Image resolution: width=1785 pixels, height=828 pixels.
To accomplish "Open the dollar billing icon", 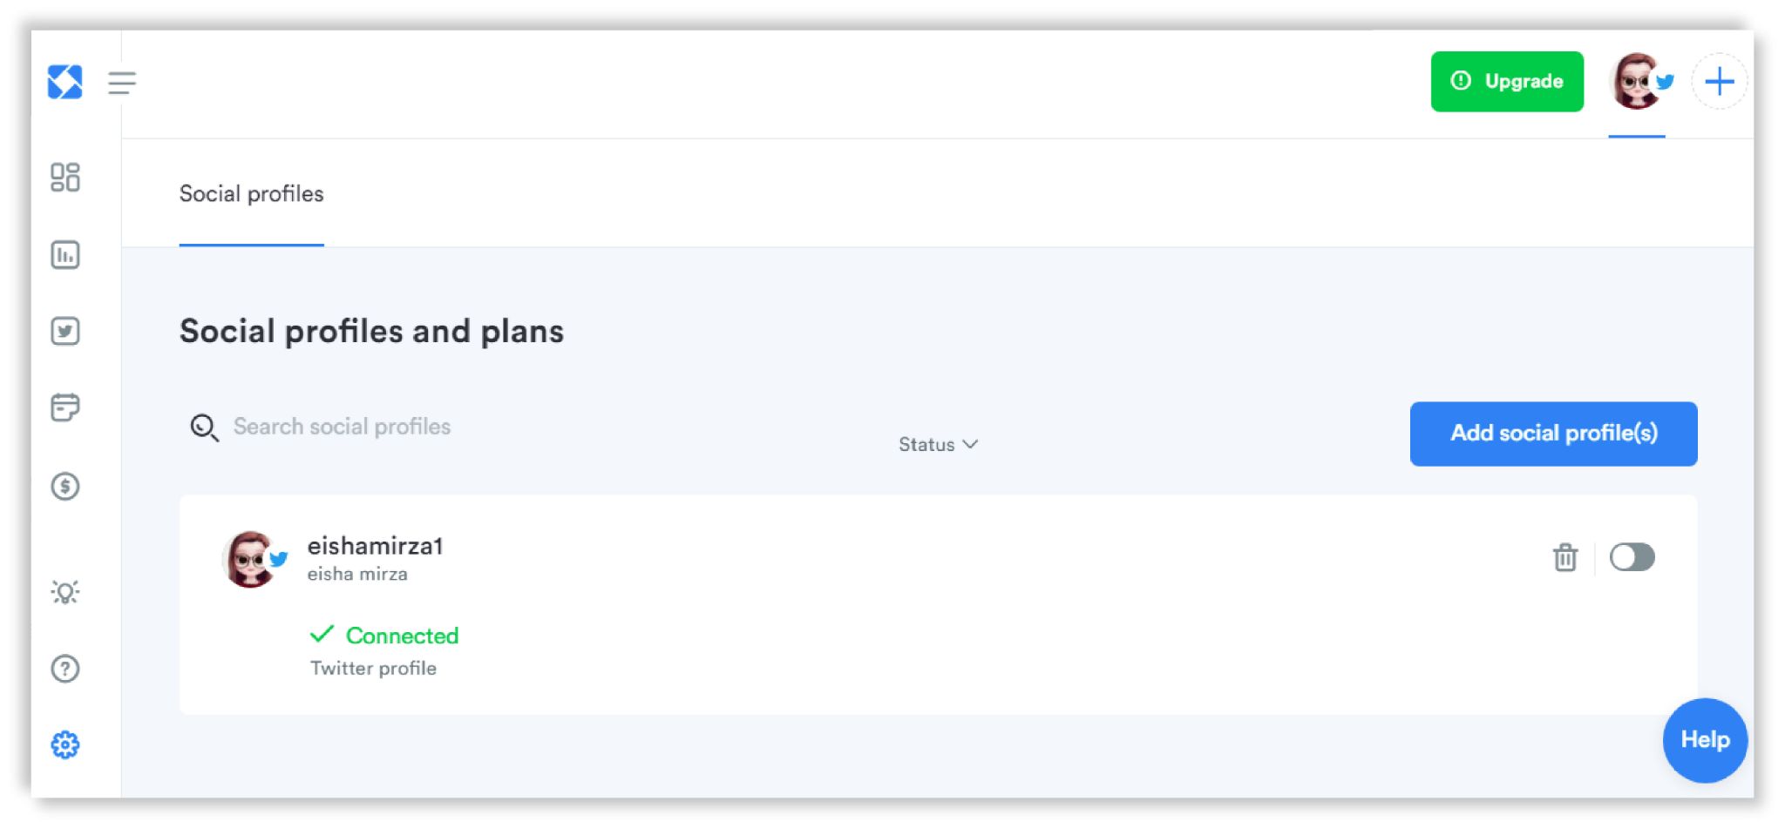I will pyautogui.click(x=65, y=486).
